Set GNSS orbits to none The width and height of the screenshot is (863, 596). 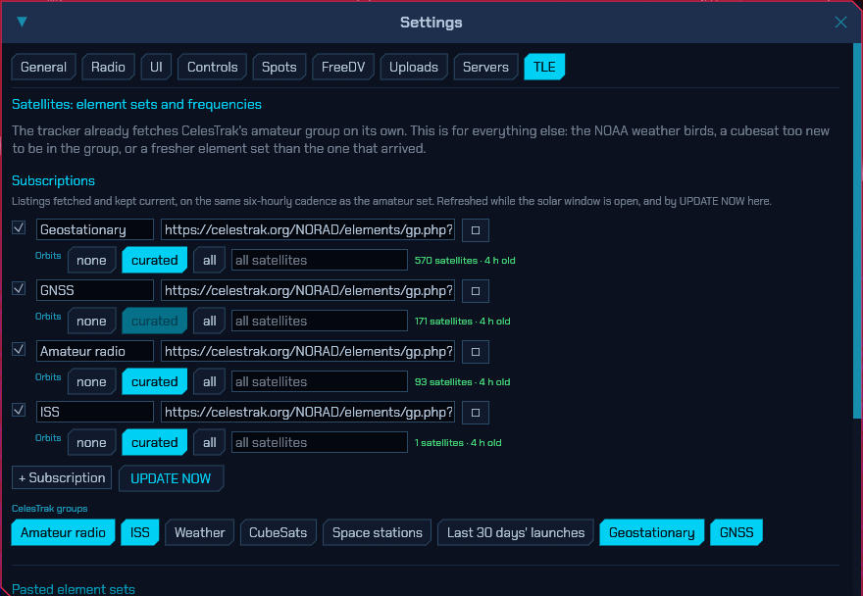(91, 321)
